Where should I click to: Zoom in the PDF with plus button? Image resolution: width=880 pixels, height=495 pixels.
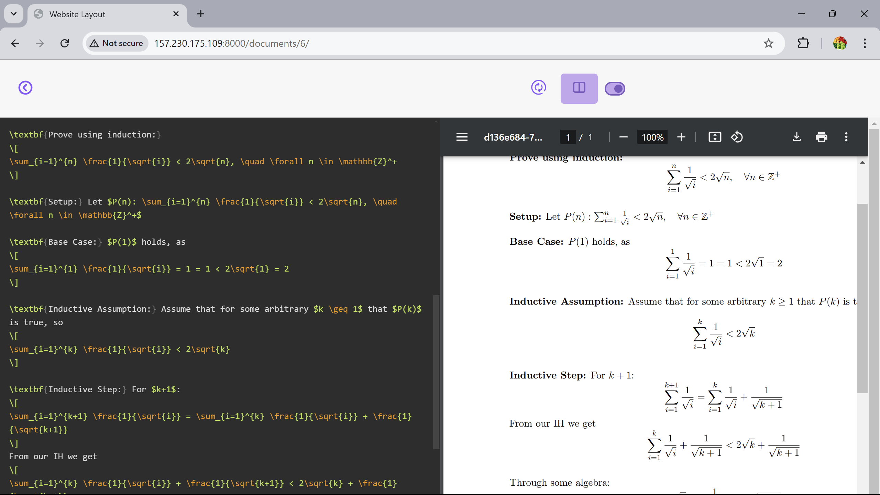click(681, 137)
